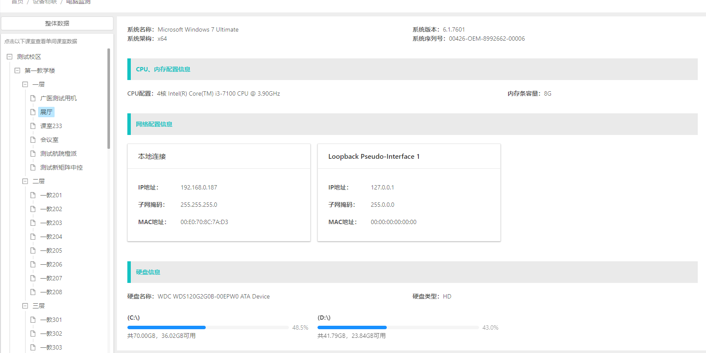This screenshot has height=353, width=706.
Task: Click the file icon beside 一教207
Action: pos(33,278)
